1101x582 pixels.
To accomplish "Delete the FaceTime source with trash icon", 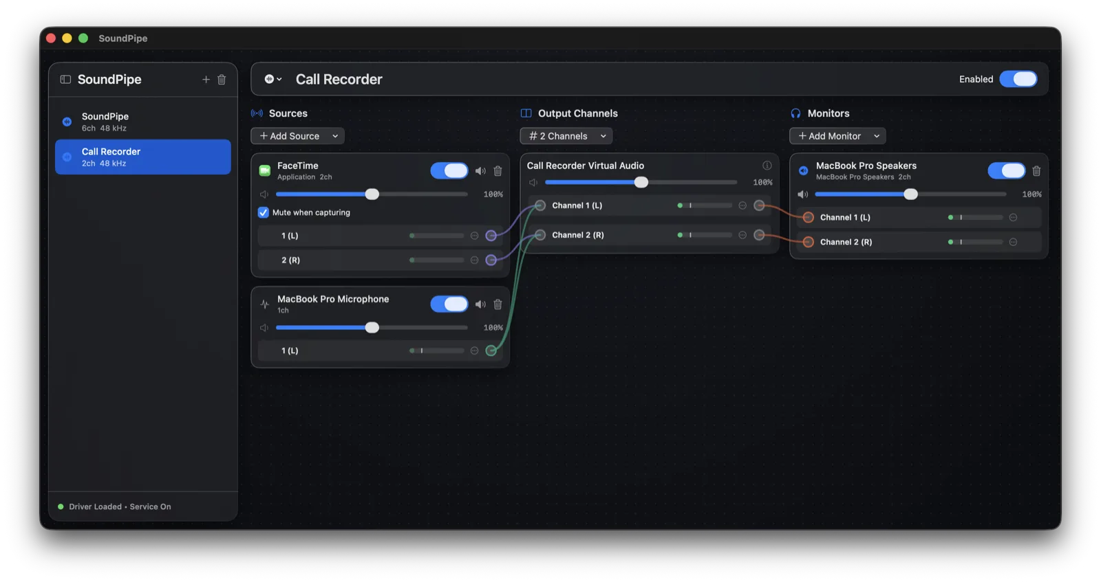I will click(x=498, y=171).
